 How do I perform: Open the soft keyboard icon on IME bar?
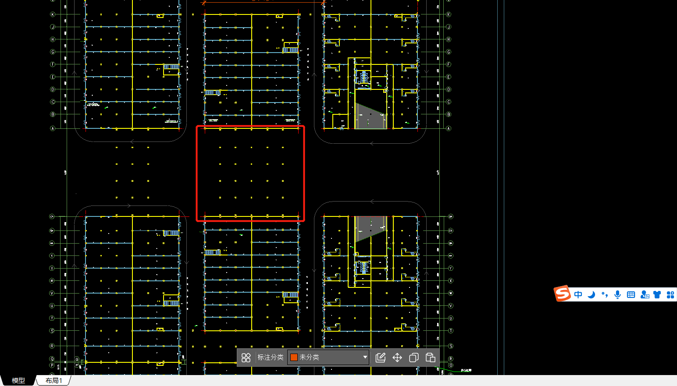(631, 294)
